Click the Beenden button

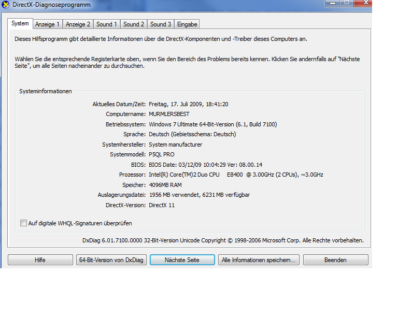tap(336, 260)
